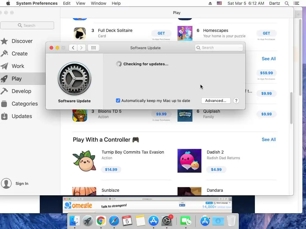This screenshot has height=229, width=306.
Task: Open the Help menu
Action: (x=116, y=3)
